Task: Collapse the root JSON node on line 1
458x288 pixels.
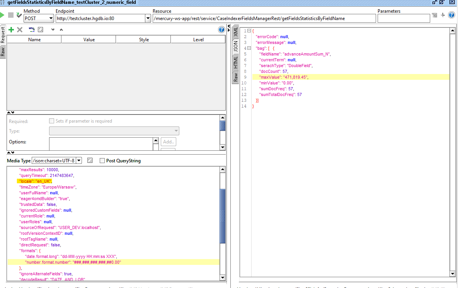Action: pyautogui.click(x=249, y=30)
